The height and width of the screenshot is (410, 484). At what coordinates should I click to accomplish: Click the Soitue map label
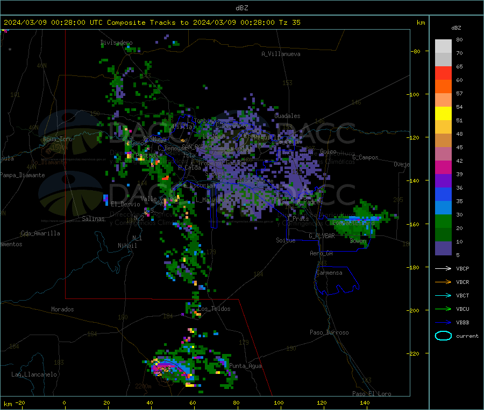pos(286,240)
